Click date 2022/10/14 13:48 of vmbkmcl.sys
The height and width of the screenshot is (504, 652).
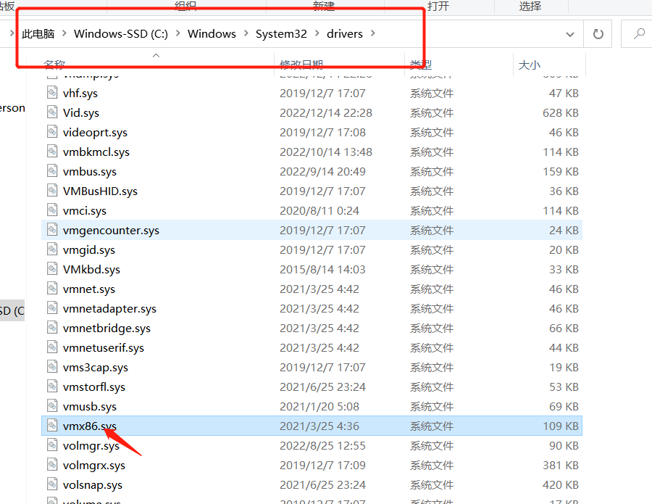point(325,152)
